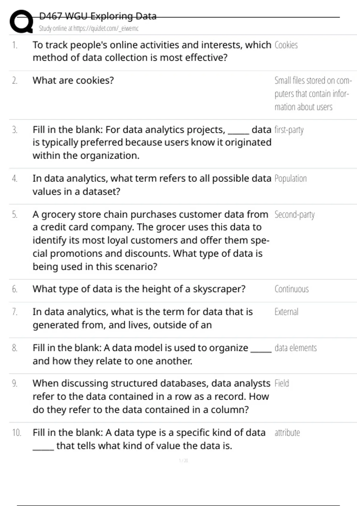Click the "Field" answer text
This screenshot has height=506, width=357.
click(281, 383)
